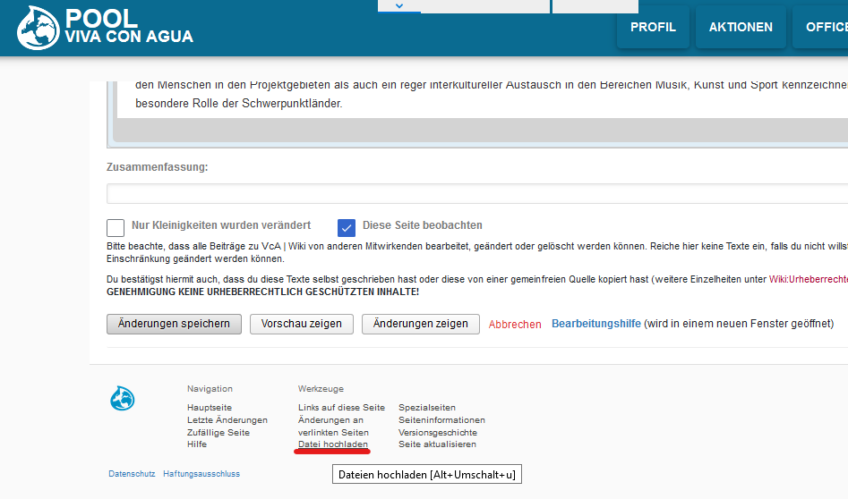Open the OFFICE menu
This screenshot has width=848, height=499.
pyautogui.click(x=824, y=28)
